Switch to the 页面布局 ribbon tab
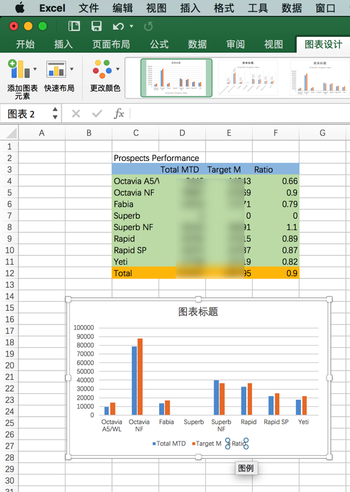This screenshot has height=492, width=350. [x=111, y=44]
